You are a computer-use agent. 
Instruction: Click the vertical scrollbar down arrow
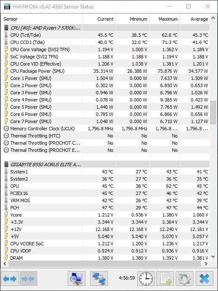pyautogui.click(x=213, y=257)
